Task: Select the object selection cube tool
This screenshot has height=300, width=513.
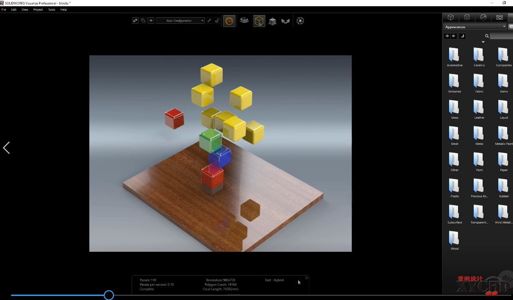Action: coord(259,21)
